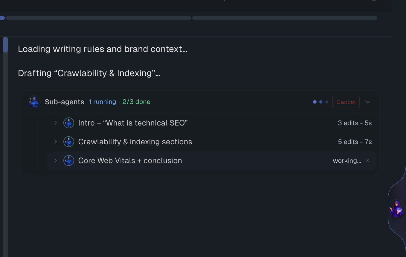
Task: Select the Crawlability & indexing sections task
Action: (x=212, y=142)
